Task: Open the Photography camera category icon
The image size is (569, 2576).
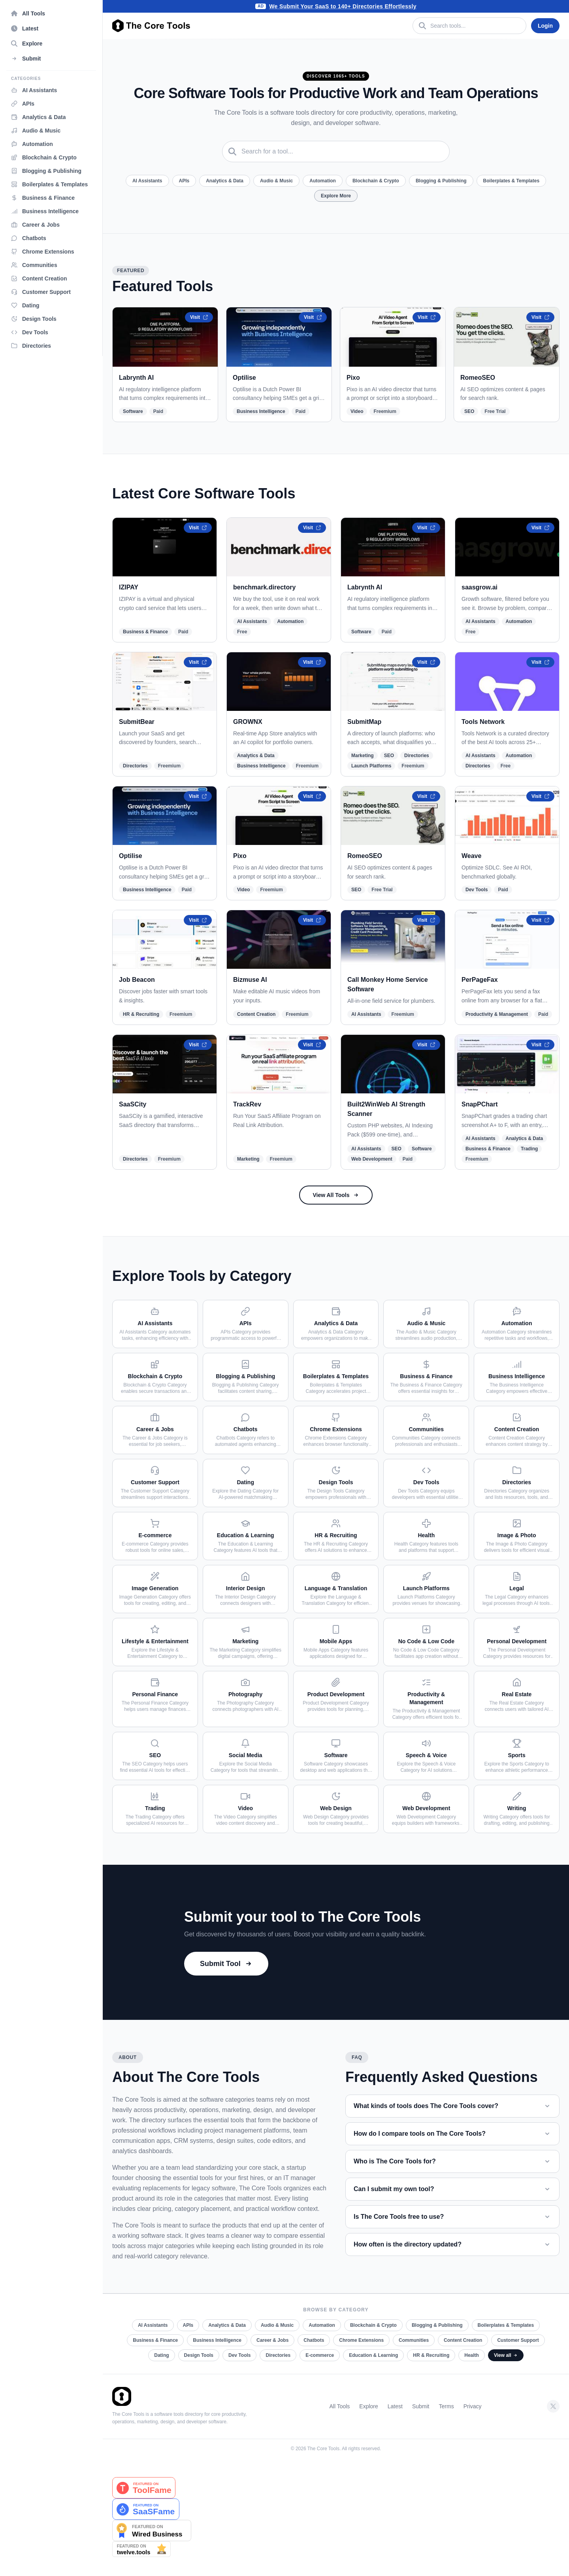Action: pyautogui.click(x=245, y=1682)
